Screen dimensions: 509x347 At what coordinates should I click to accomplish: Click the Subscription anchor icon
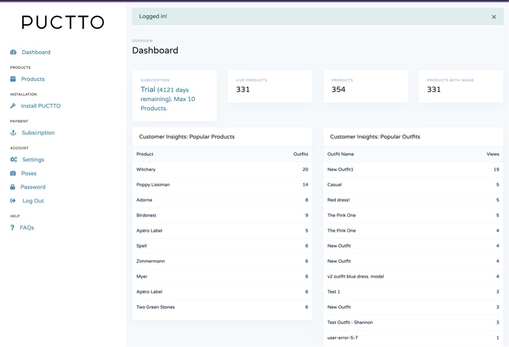(x=14, y=132)
